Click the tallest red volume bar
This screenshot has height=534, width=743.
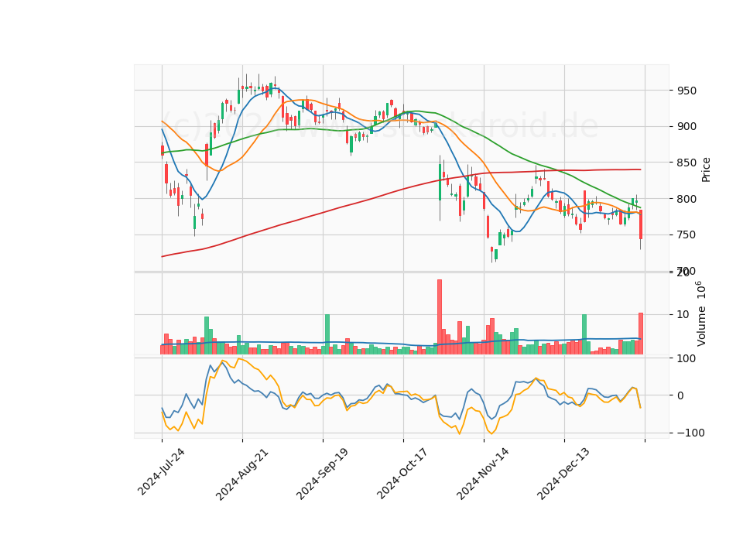(x=440, y=317)
